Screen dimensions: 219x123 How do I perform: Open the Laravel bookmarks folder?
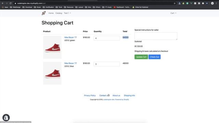(x=79, y=7)
